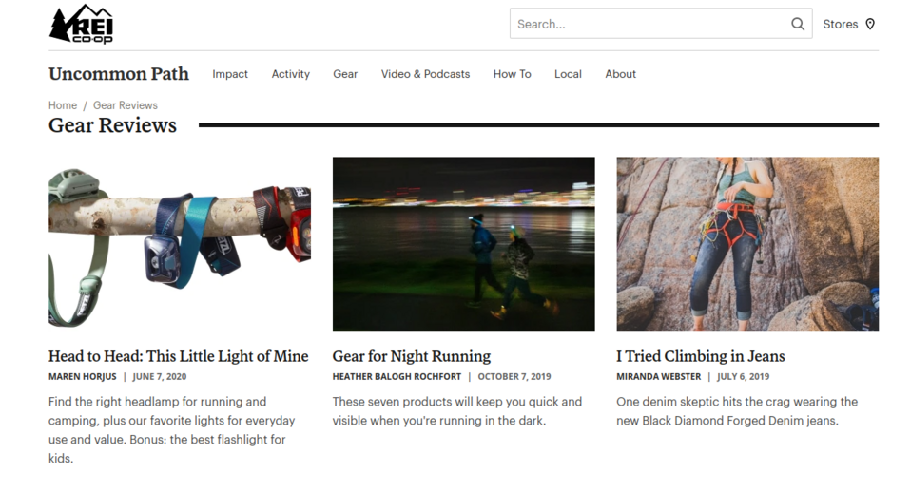This screenshot has height=491, width=911.
Task: Focus the Search input field
Action: [661, 24]
